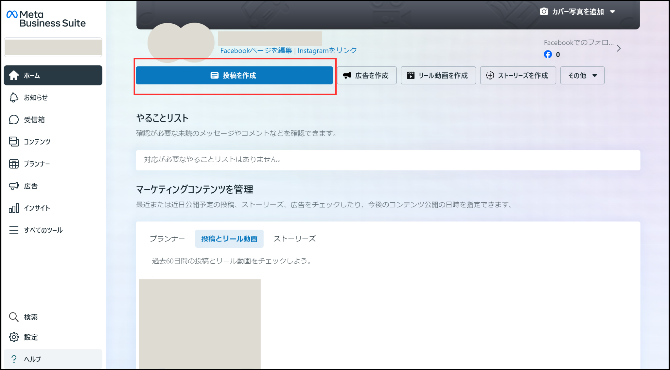Click the Facebook logo beside follower count
Screen dimensions: 670x370
[x=548, y=54]
